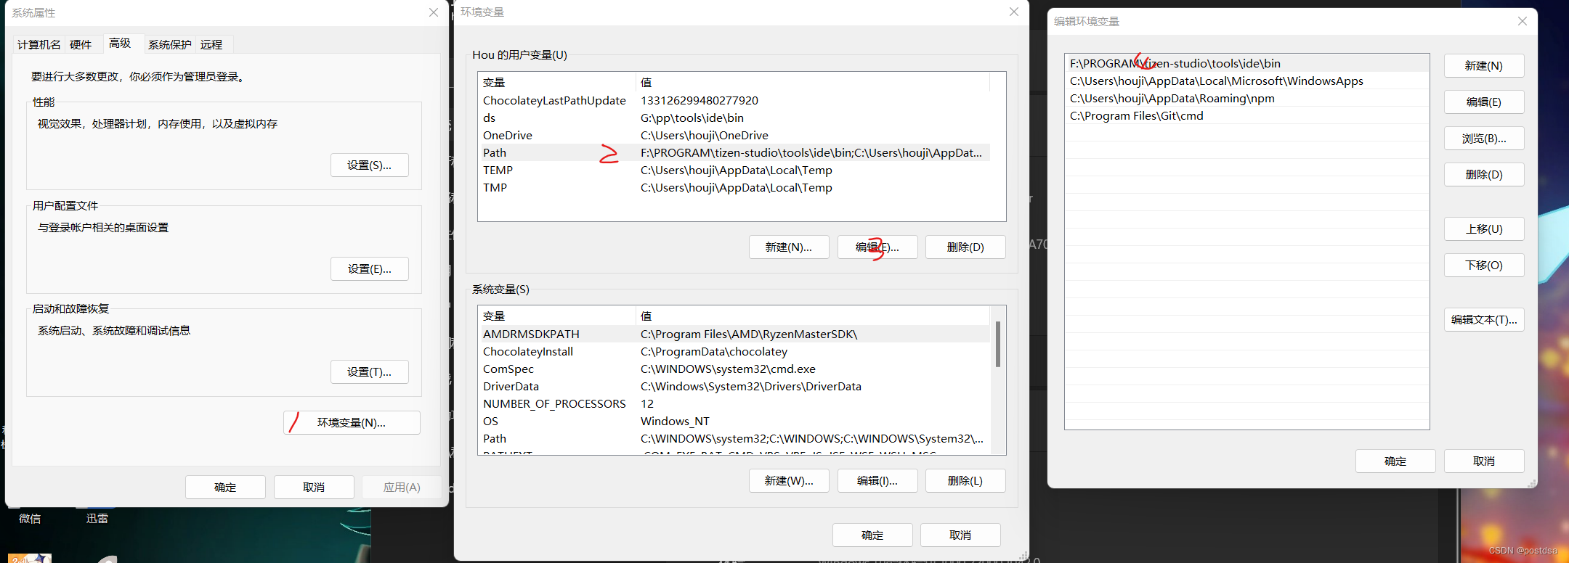
Task: Confirm with 确定 in 编辑环境变量 dialog
Action: click(x=1395, y=461)
